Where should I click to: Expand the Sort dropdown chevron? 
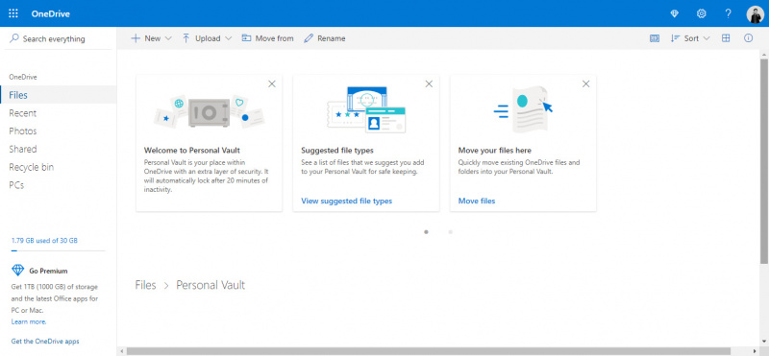(707, 38)
